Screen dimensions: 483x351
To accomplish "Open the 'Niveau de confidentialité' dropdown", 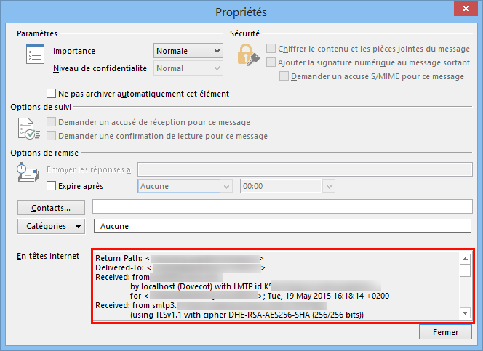I will pos(188,68).
